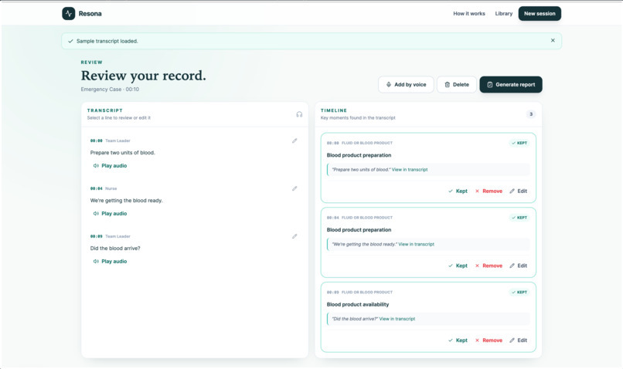Screen dimensions: 623x369
Task: Start a New session
Action: point(540,13)
